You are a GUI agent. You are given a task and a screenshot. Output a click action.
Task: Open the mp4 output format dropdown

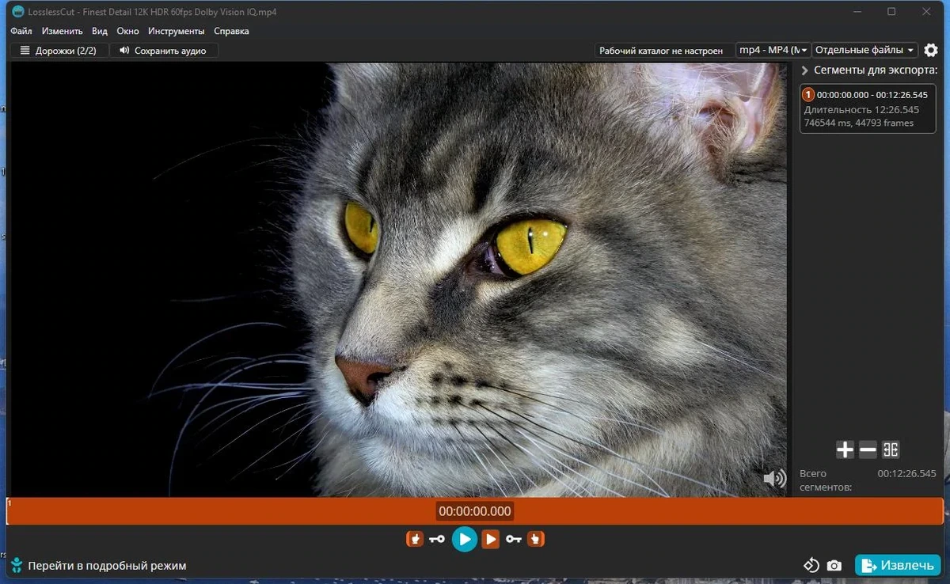point(773,50)
